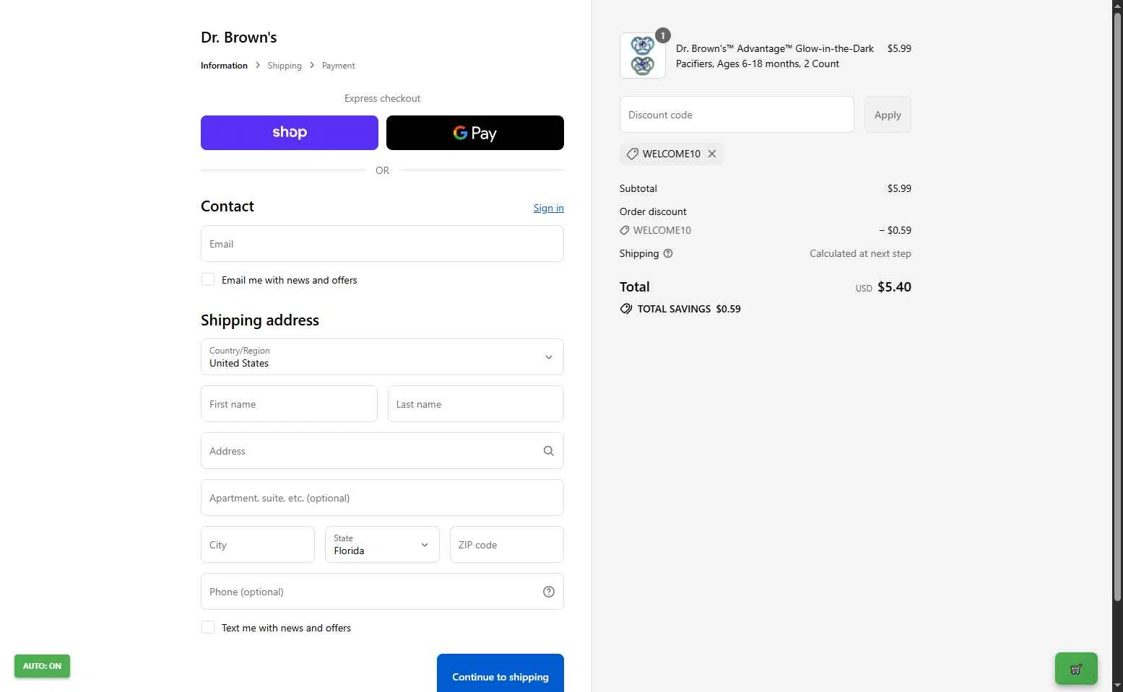This screenshot has height=692, width=1123.
Task: Open the State dropdown showing Florida
Action: [x=382, y=545]
